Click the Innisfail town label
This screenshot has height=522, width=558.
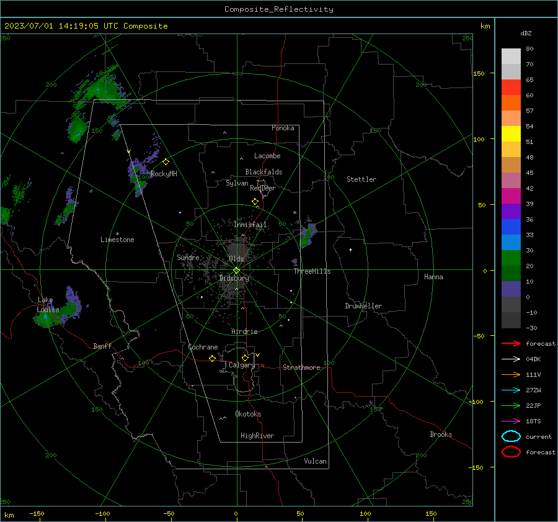click(x=250, y=225)
